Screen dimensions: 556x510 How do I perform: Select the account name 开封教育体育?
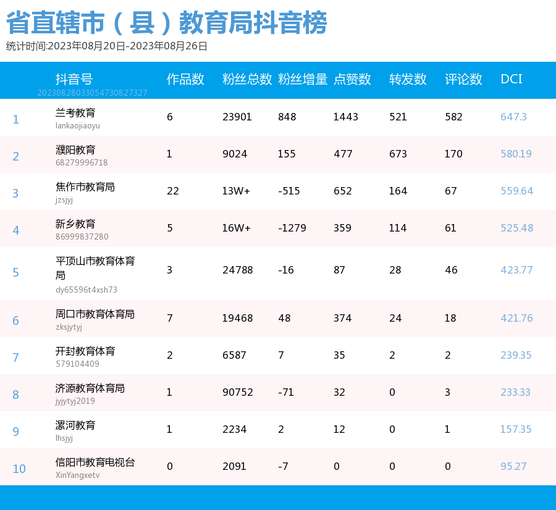(x=85, y=351)
